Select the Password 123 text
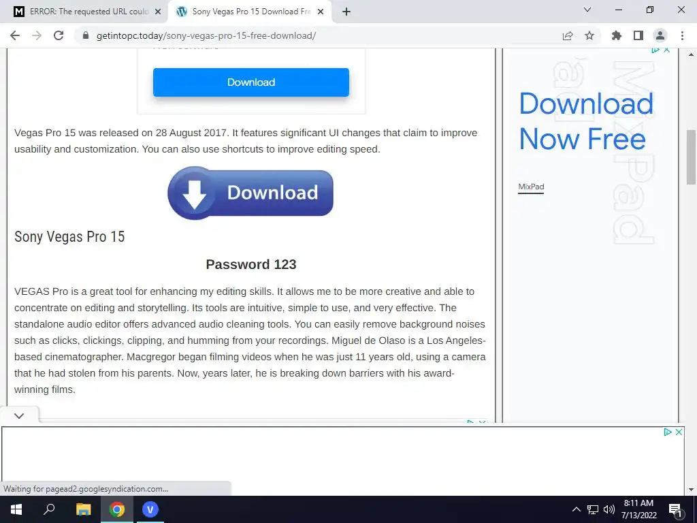This screenshot has height=523, width=697. click(251, 264)
